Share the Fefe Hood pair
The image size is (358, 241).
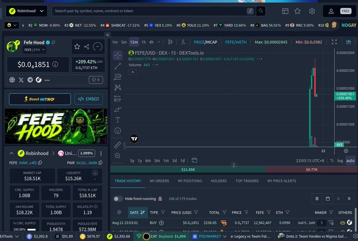86,46
